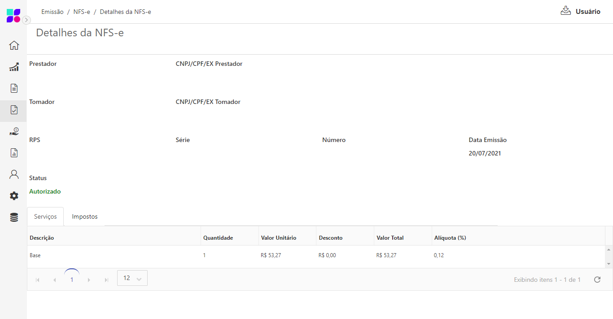Open the page size dropdown showing 12
The height and width of the screenshot is (319, 613).
pos(132,278)
